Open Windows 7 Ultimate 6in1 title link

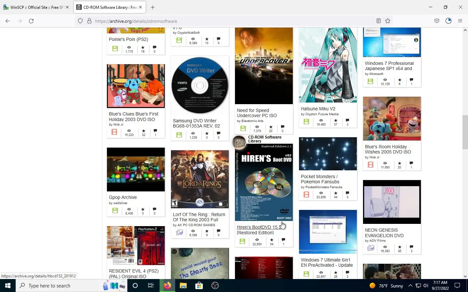click(x=327, y=262)
